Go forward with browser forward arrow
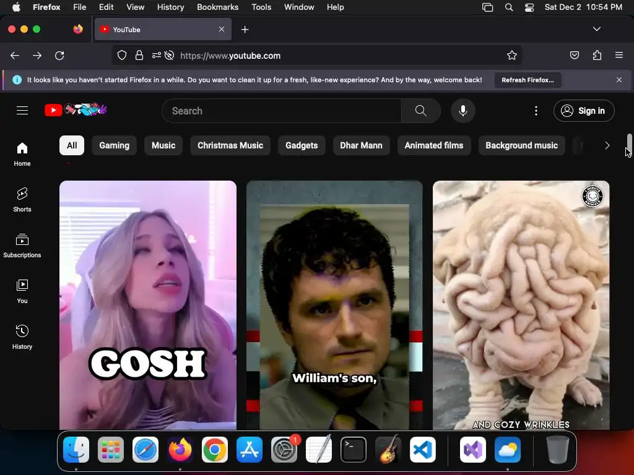The height and width of the screenshot is (475, 634). point(37,55)
